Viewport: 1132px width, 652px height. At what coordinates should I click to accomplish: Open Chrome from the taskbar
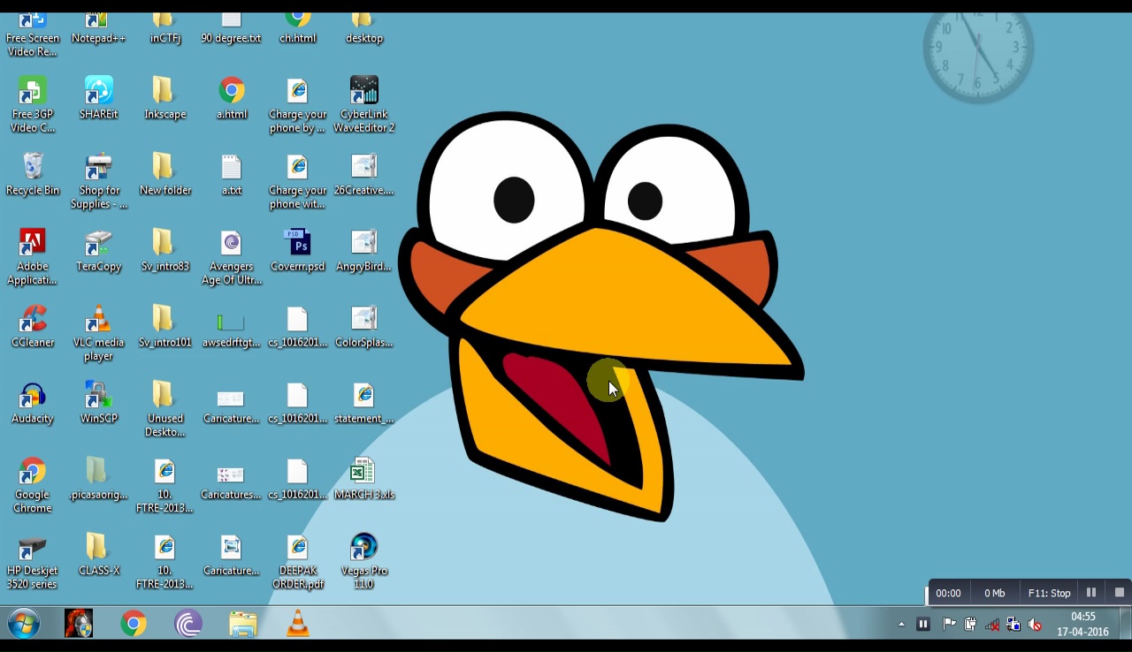pyautogui.click(x=134, y=624)
